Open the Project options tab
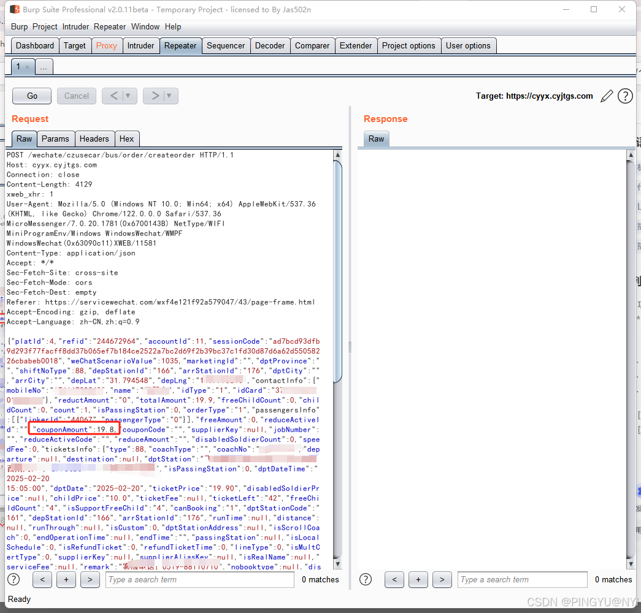The height and width of the screenshot is (613, 641). coord(409,46)
